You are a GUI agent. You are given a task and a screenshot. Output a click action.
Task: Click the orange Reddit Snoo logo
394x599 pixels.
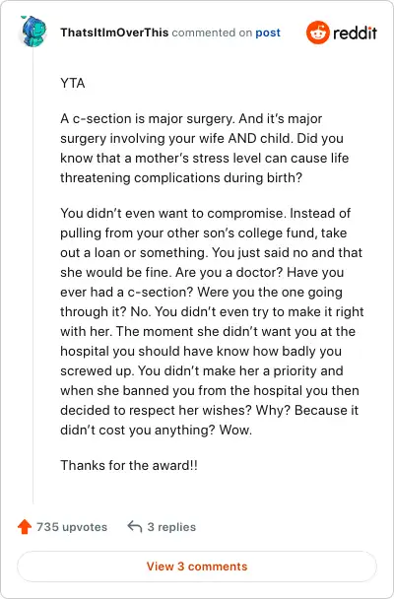317,33
